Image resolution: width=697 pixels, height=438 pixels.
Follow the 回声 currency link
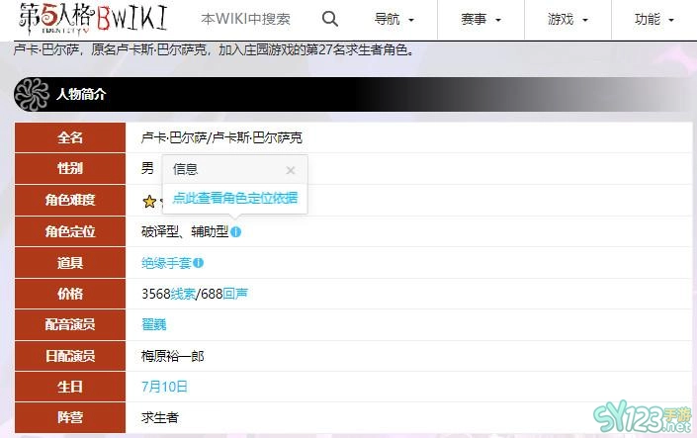pos(235,294)
